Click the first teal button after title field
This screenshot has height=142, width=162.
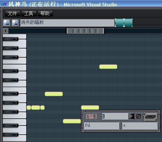119,23
